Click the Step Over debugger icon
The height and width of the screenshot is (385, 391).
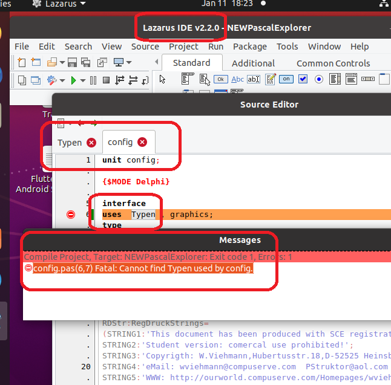[x=133, y=80]
